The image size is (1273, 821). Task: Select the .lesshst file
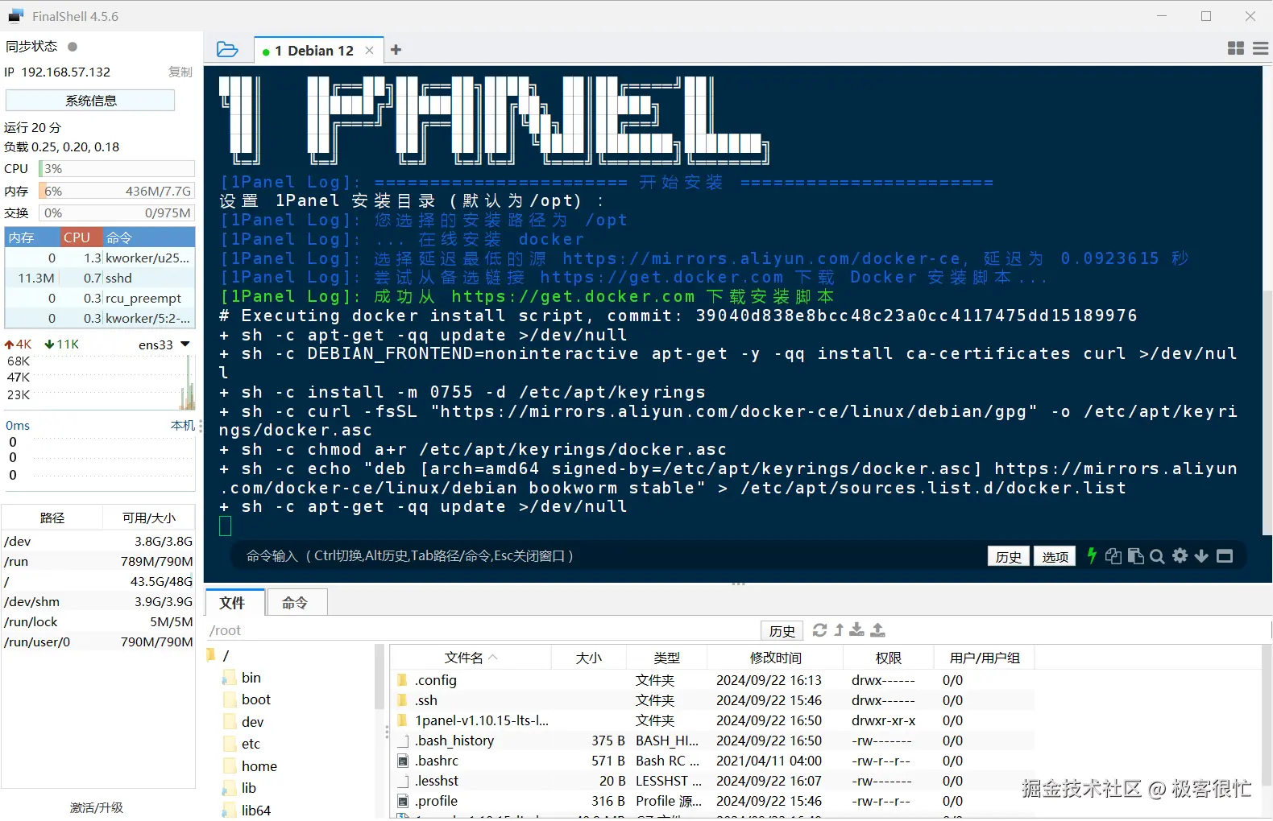713,781
